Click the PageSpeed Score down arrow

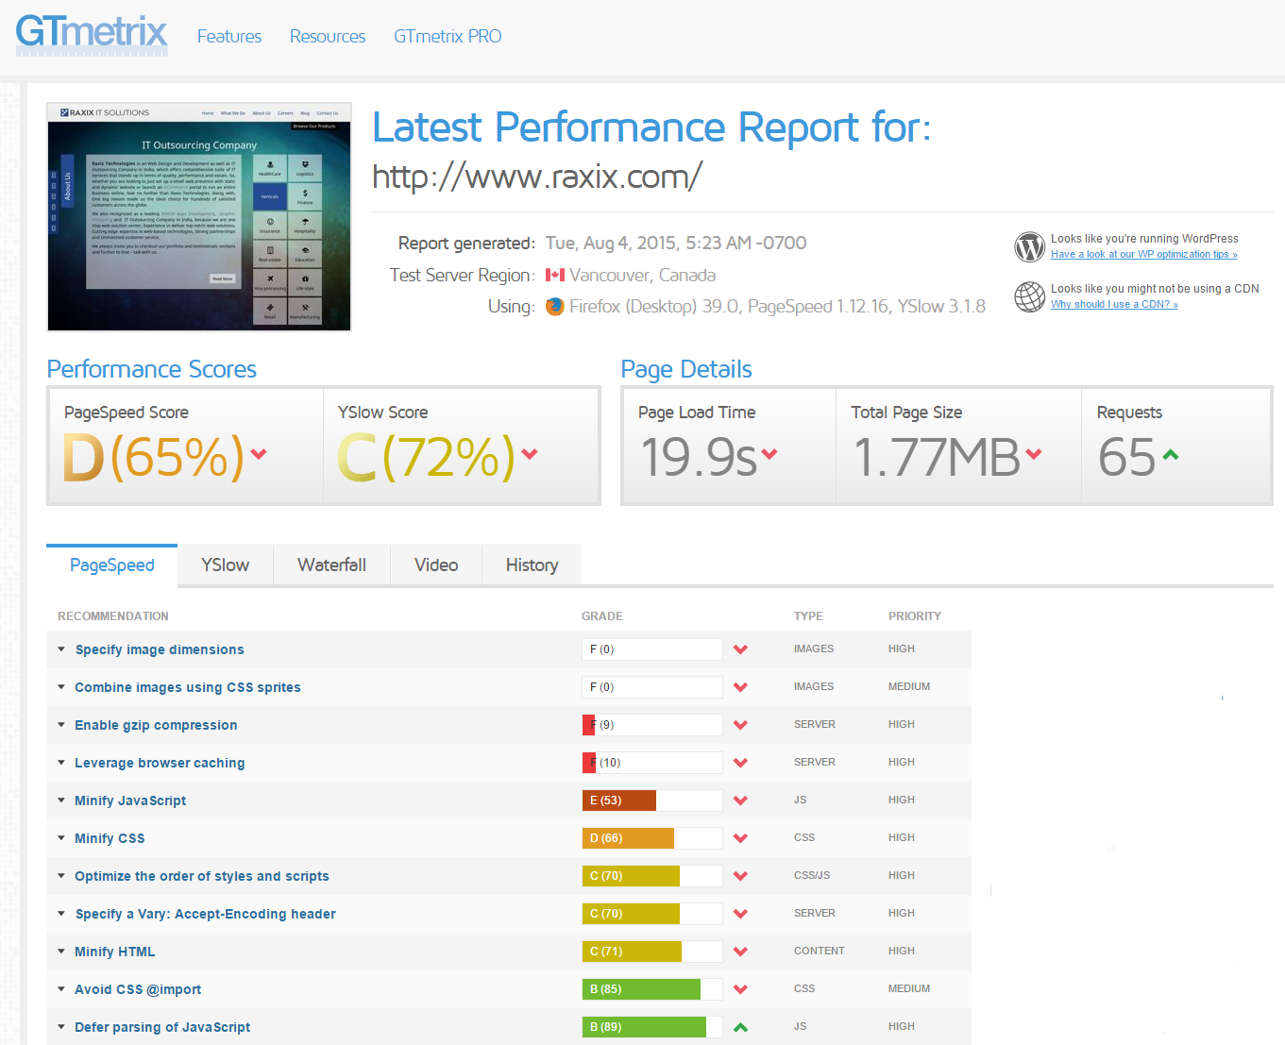[x=259, y=454]
